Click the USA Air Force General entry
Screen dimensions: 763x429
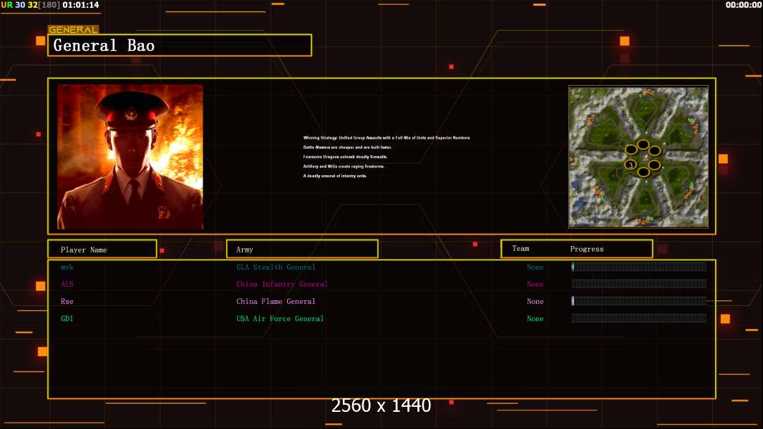(280, 319)
